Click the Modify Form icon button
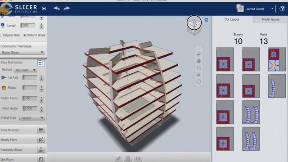This screenshot has width=288, height=162. (x=40, y=139)
